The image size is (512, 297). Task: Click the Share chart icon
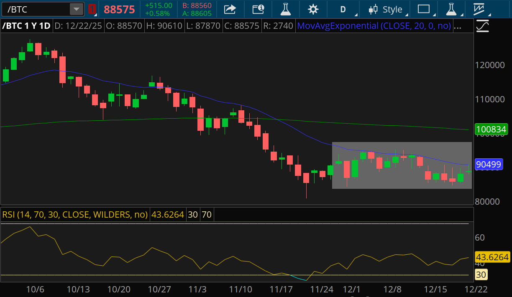point(230,9)
